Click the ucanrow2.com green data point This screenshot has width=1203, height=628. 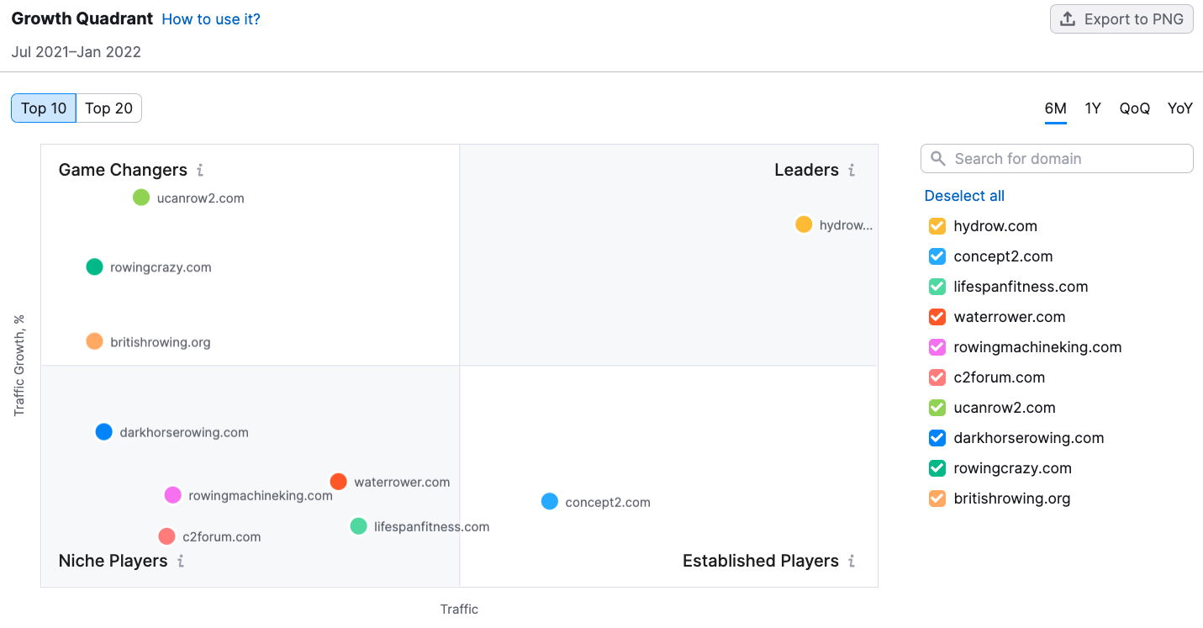tap(141, 198)
